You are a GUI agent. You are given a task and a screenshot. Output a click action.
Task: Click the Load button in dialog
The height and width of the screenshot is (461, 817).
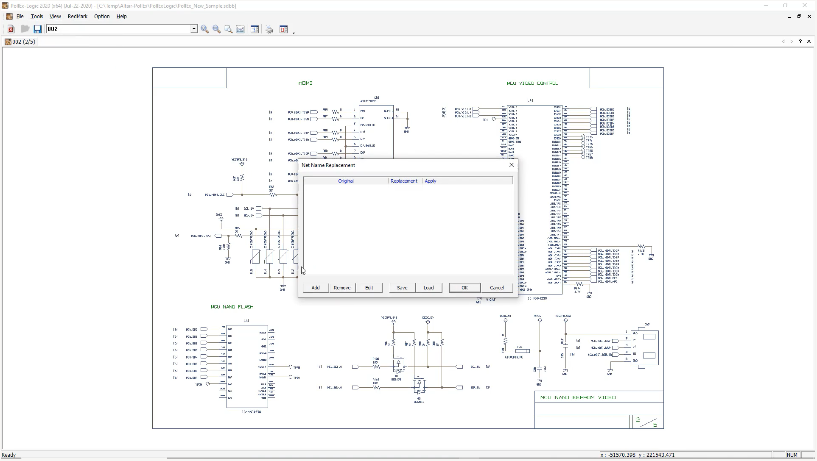pos(428,288)
